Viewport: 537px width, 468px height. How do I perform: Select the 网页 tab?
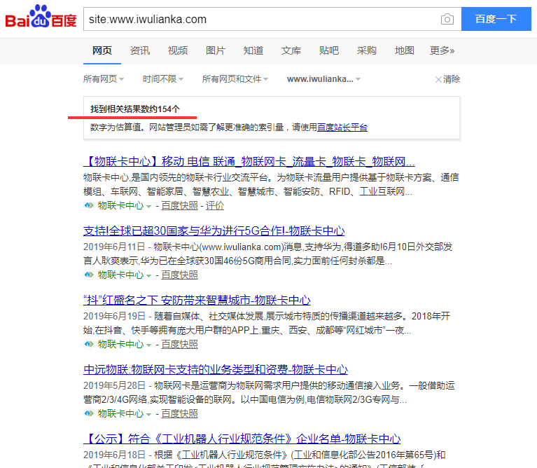(102, 50)
